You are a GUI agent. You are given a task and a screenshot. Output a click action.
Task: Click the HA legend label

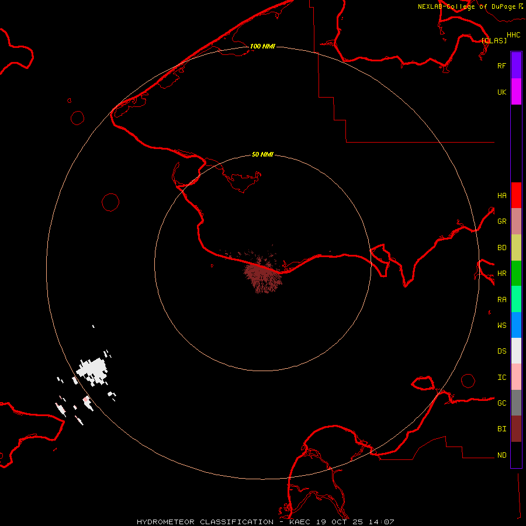point(502,196)
